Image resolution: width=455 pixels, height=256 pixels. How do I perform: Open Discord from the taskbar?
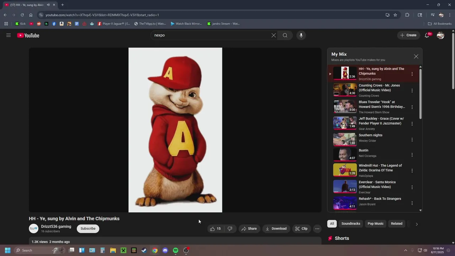pyautogui.click(x=165, y=250)
